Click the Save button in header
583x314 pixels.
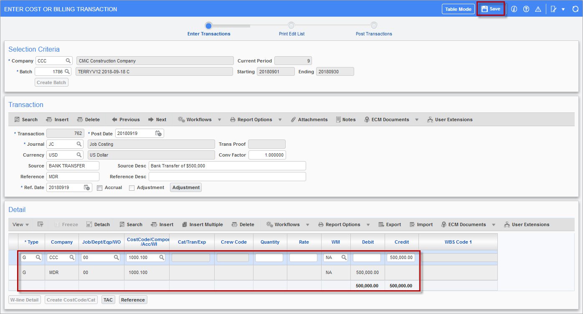click(x=491, y=9)
